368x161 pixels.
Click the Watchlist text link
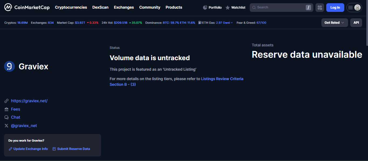point(238,8)
